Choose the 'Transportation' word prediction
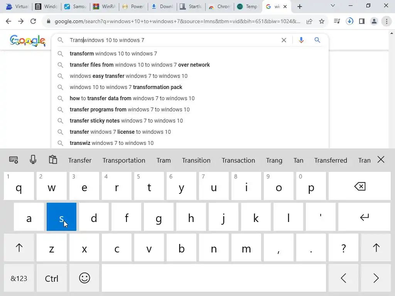Screen dimensions: 395x296 tap(124, 160)
